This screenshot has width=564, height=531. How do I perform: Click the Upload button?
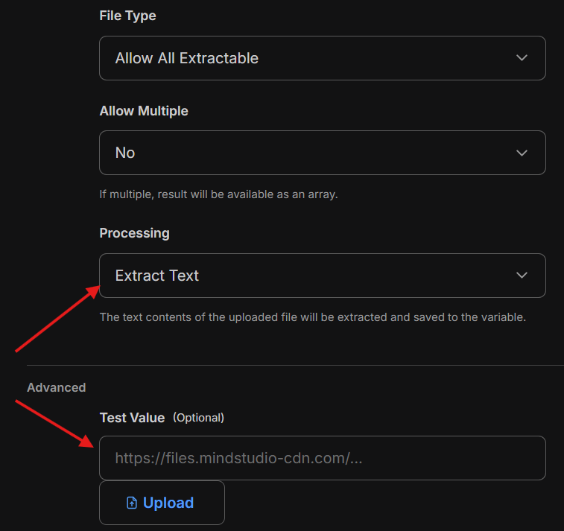coord(162,503)
